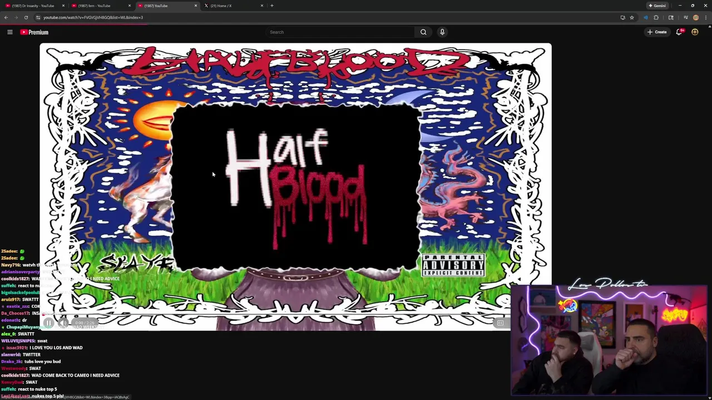Screen dimensions: 712x400
Task: Go back with browser back arrow
Action: coord(6,17)
